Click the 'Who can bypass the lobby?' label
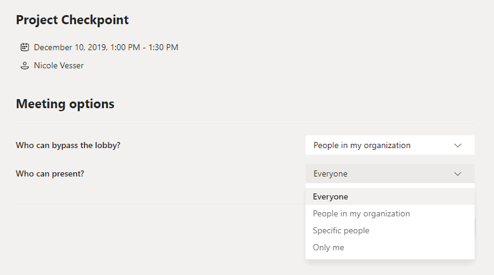This screenshot has width=494, height=275. coord(68,146)
